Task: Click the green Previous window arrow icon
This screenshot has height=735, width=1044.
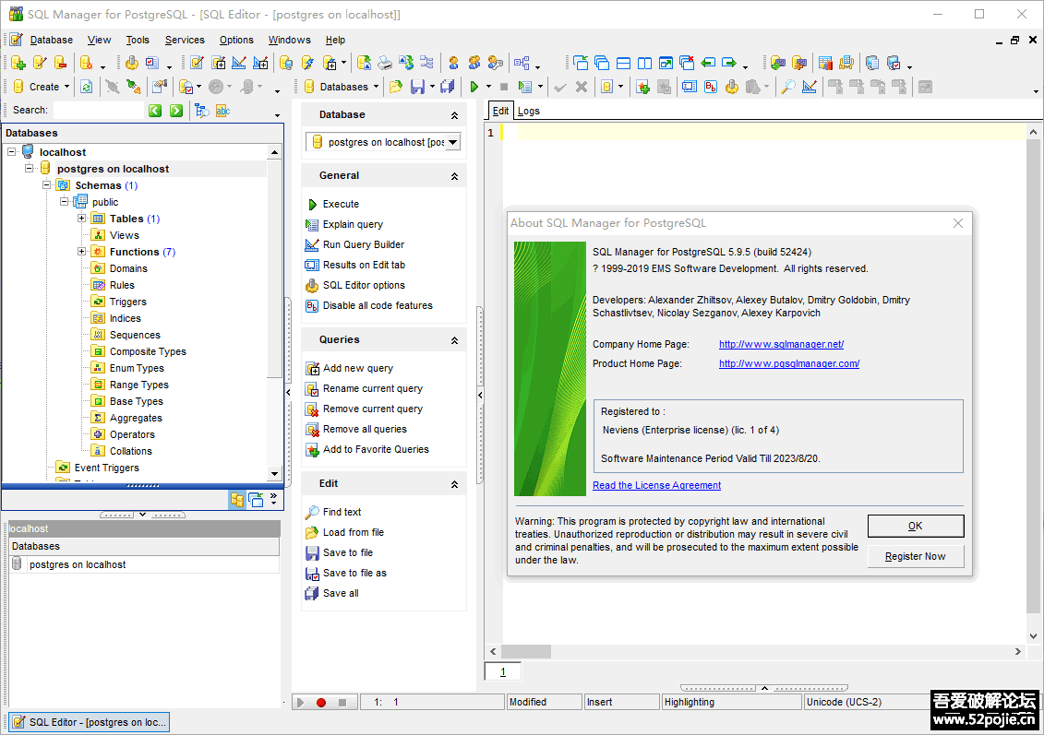Action: (708, 64)
